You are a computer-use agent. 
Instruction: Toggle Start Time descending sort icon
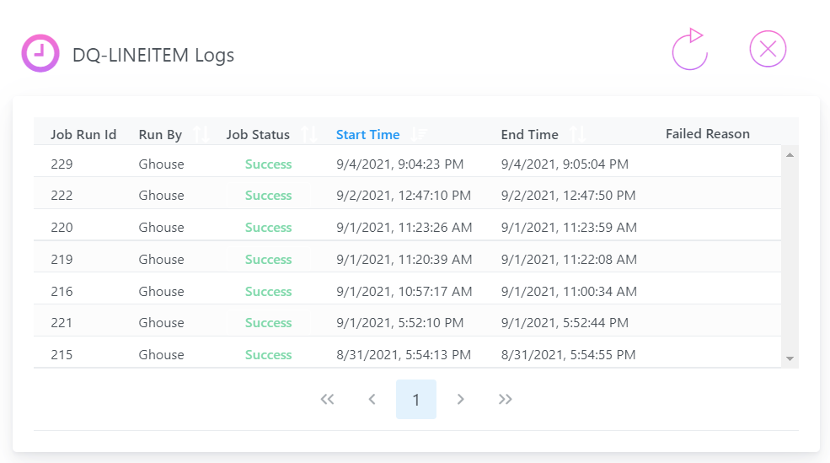point(420,135)
